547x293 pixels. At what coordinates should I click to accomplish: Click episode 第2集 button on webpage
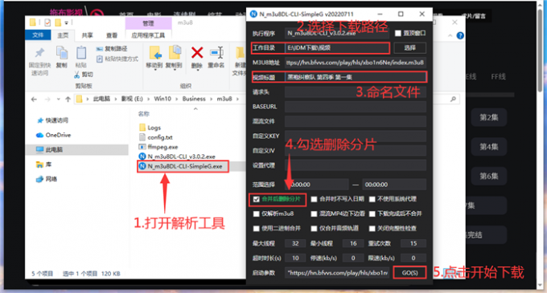[x=489, y=118]
